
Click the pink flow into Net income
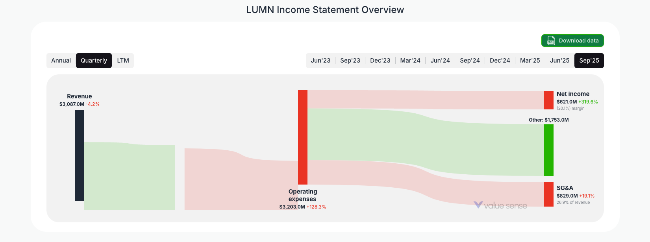coord(425,100)
